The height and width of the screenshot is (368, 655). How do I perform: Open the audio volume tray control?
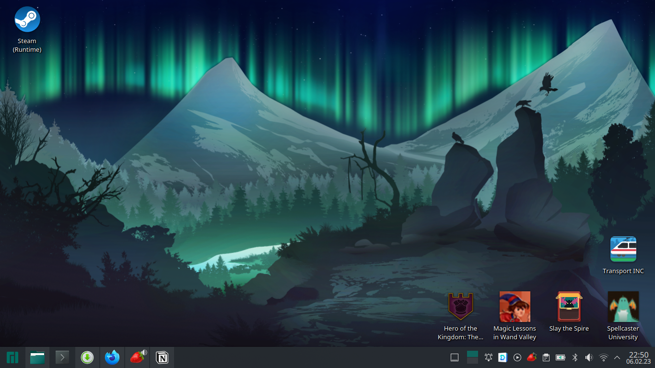pyautogui.click(x=589, y=357)
